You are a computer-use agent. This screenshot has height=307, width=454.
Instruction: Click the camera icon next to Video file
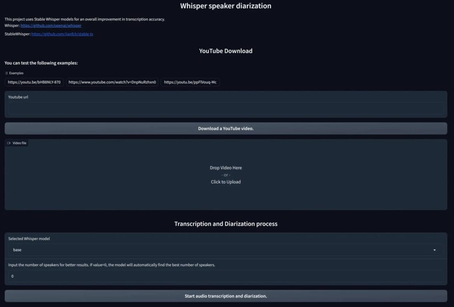(9, 143)
